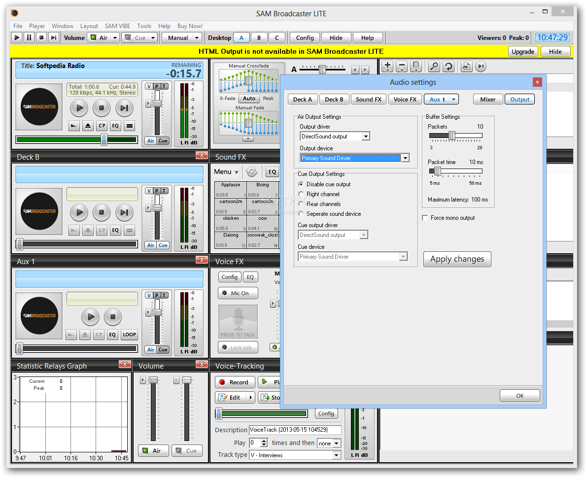Click the Upgrade button
Image resolution: width=587 pixels, height=478 pixels.
pyautogui.click(x=523, y=52)
